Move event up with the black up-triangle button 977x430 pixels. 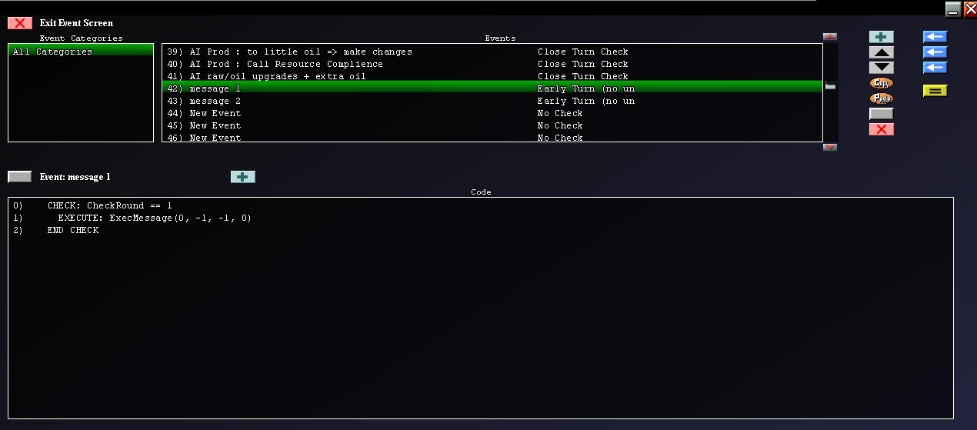point(882,52)
